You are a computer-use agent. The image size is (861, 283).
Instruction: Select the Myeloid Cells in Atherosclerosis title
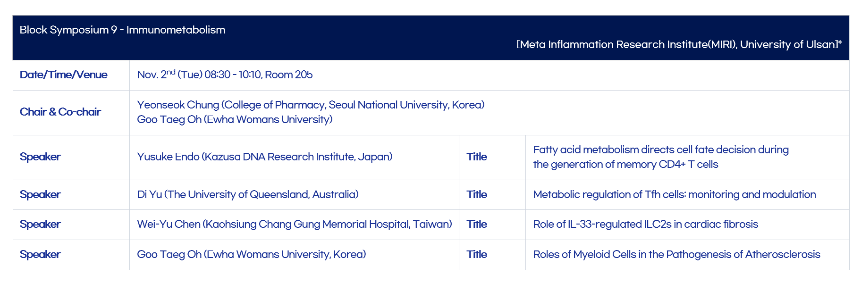677,254
